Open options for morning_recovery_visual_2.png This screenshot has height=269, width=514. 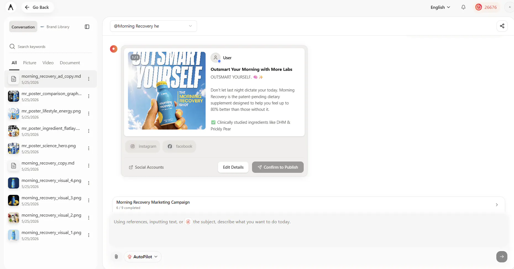click(x=89, y=218)
